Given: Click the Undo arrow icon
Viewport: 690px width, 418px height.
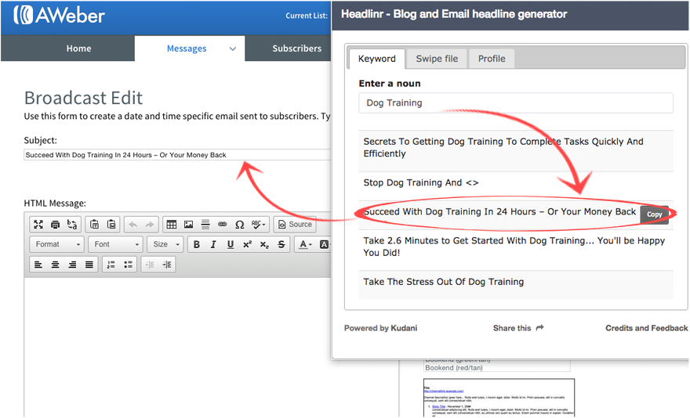Looking at the screenshot, I should (133, 224).
